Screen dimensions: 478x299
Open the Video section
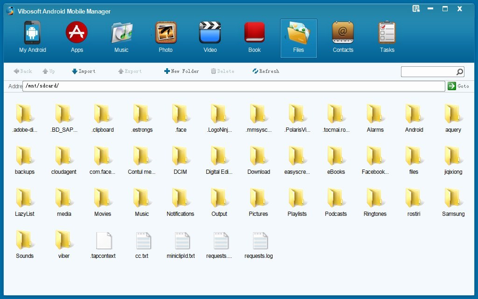point(210,37)
